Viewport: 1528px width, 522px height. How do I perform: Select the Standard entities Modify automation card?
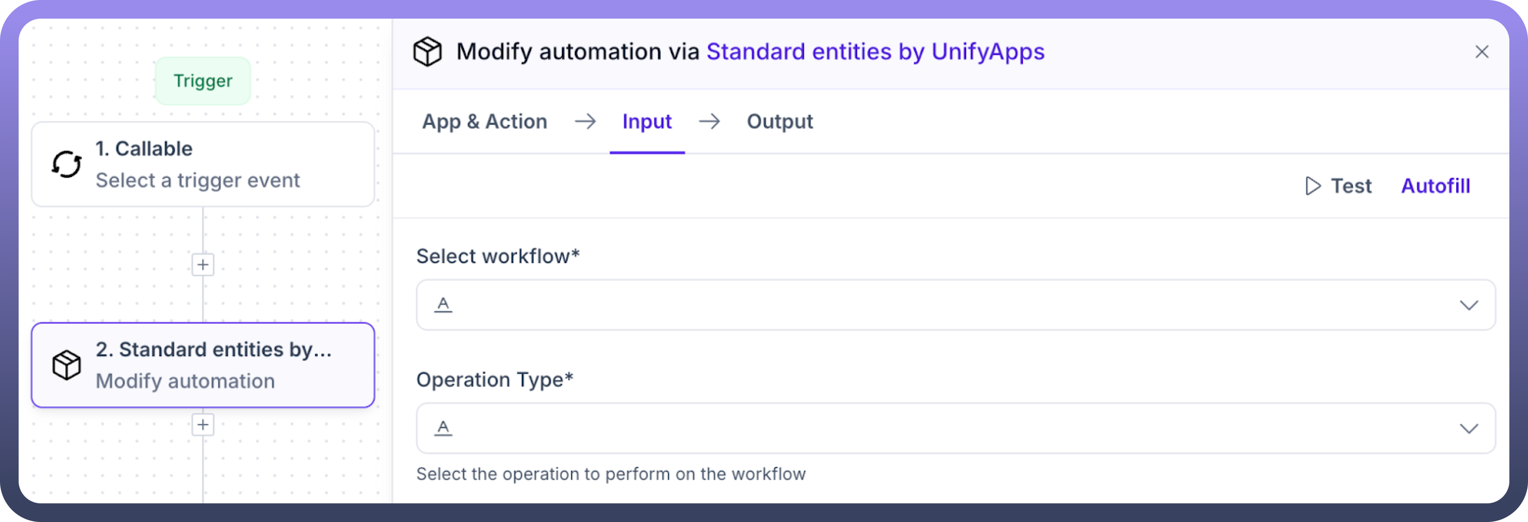203,365
